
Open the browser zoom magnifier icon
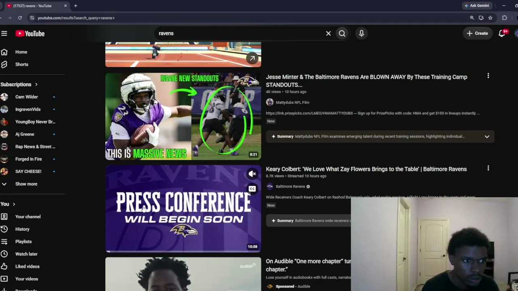pos(472,18)
